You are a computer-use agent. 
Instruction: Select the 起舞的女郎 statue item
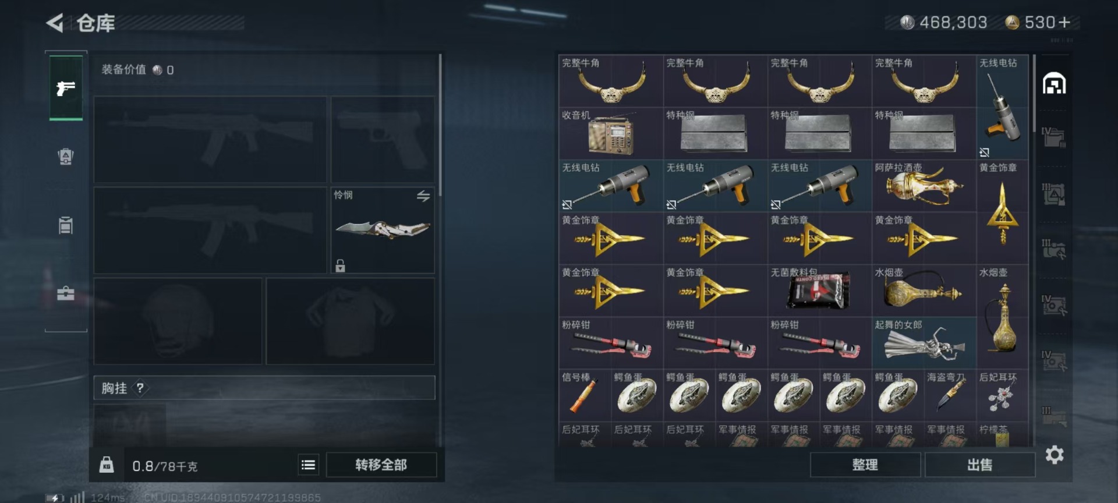point(924,343)
